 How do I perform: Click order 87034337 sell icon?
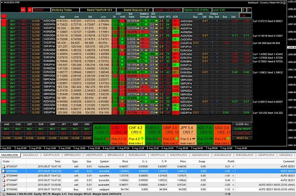click(4, 166)
